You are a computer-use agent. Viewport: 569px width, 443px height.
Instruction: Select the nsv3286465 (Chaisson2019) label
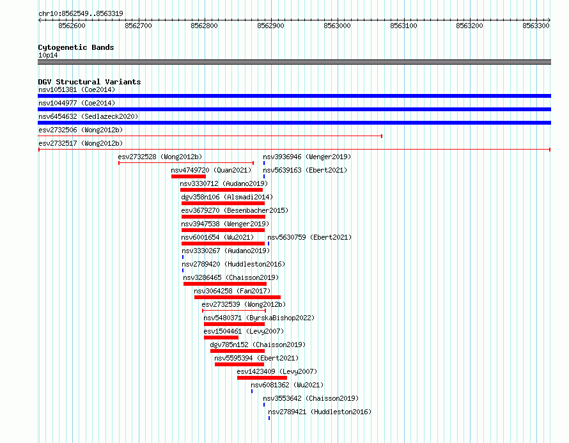(x=231, y=277)
